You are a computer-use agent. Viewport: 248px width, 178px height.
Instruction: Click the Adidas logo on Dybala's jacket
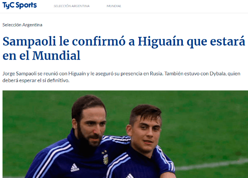click(x=130, y=176)
